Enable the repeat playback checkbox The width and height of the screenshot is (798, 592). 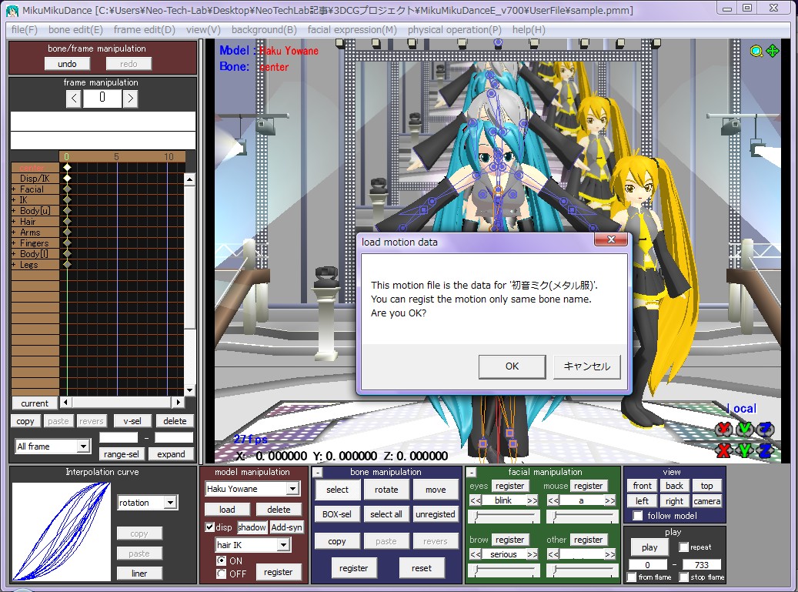[x=683, y=547]
